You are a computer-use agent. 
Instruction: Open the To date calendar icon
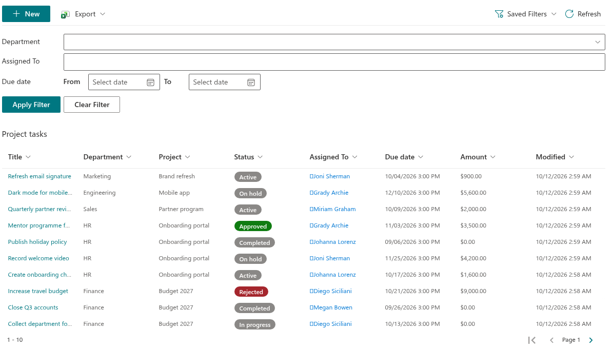[x=251, y=82]
